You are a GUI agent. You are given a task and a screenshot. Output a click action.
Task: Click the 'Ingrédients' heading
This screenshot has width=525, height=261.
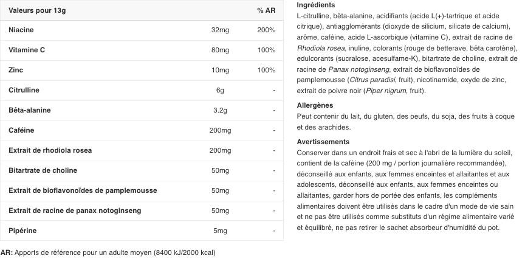click(x=315, y=5)
